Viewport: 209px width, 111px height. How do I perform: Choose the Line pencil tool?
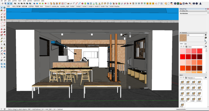click(x=2, y=14)
